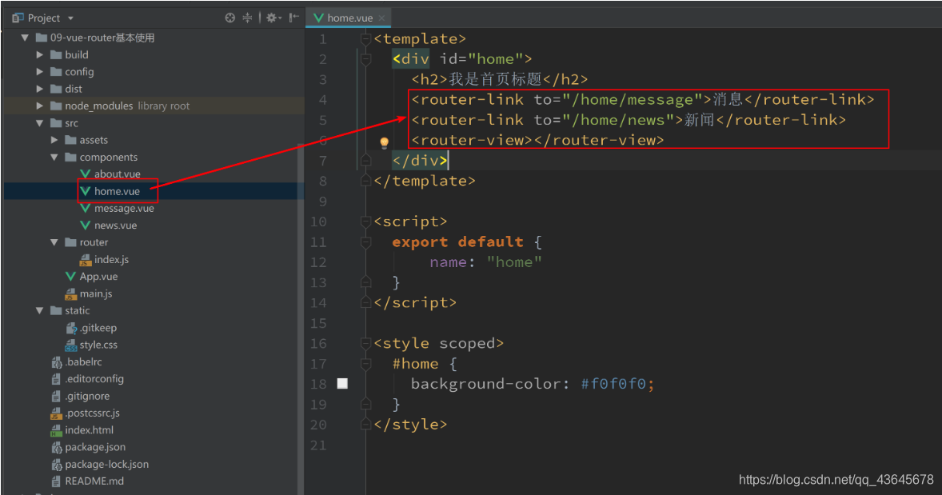Click the CSS file icon beside style.css
This screenshot has height=495, width=942.
tap(71, 345)
